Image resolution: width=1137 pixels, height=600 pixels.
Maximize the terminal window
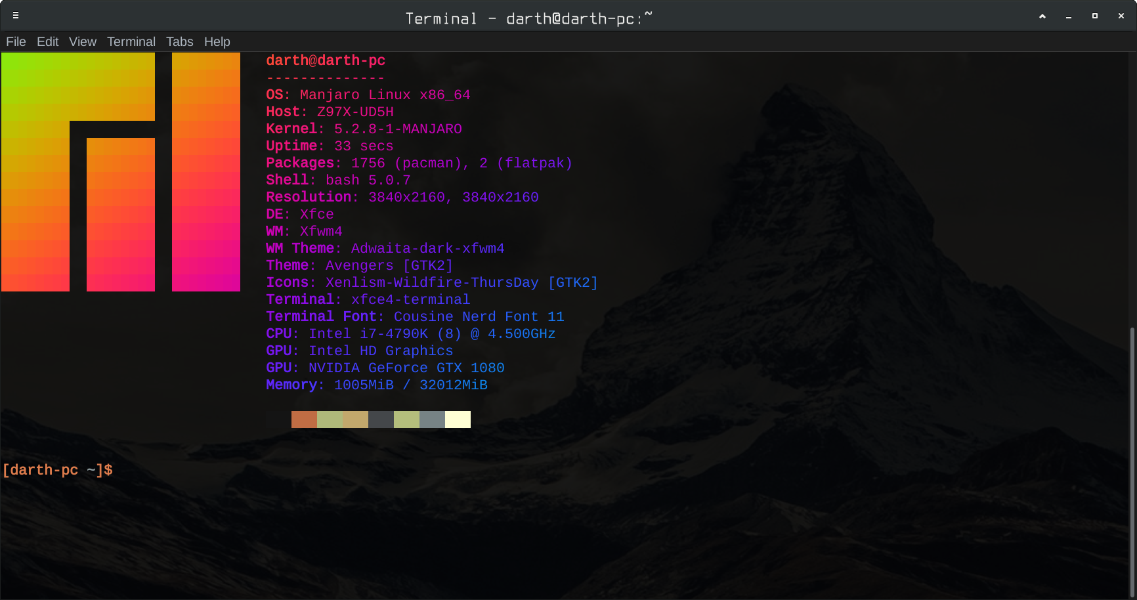[1095, 16]
